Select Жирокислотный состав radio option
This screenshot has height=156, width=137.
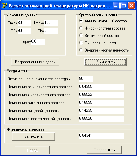(x=102, y=28)
